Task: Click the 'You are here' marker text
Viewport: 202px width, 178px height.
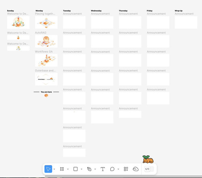Action: click(x=46, y=92)
